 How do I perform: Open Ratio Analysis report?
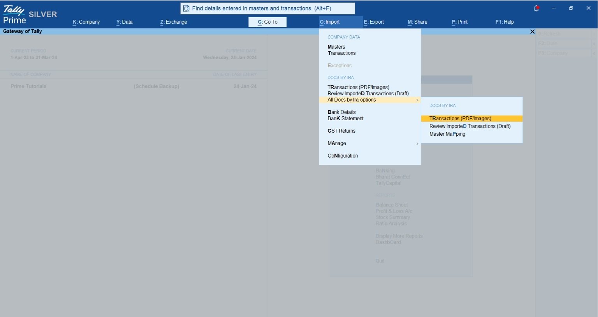pos(391,224)
